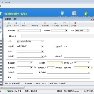Click 打印票据 print bill icon
This screenshot has height=94, width=94.
pos(55,23)
